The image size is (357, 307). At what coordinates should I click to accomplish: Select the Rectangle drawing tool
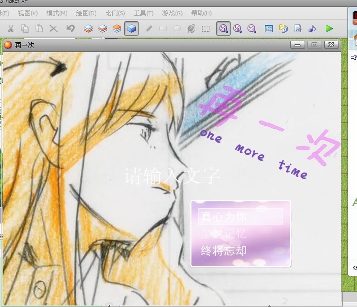click(163, 29)
